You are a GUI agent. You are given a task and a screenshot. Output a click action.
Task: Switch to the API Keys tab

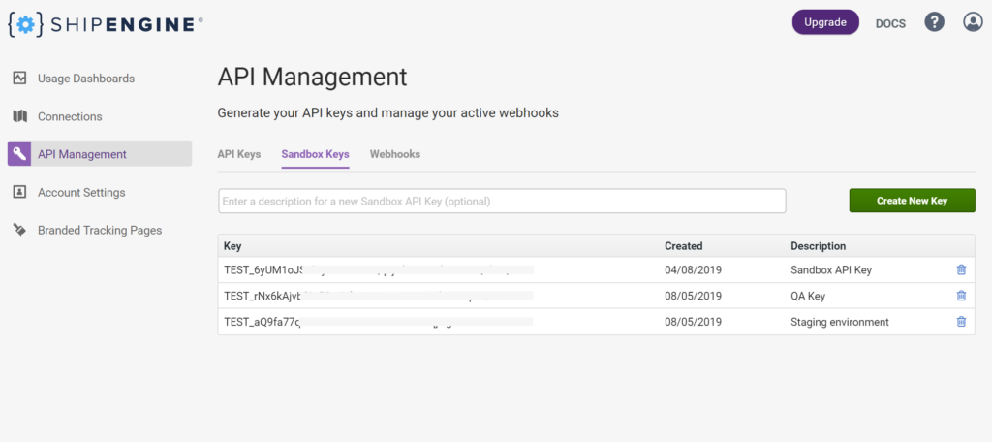(239, 154)
